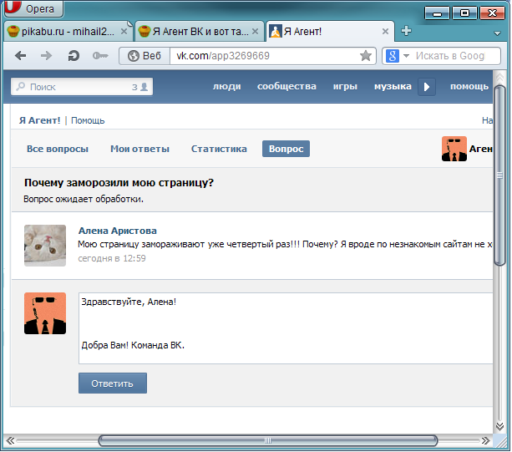Image resolution: width=512 pixels, height=452 pixels.
Task: Open the Opera menu button
Action: click(x=34, y=8)
